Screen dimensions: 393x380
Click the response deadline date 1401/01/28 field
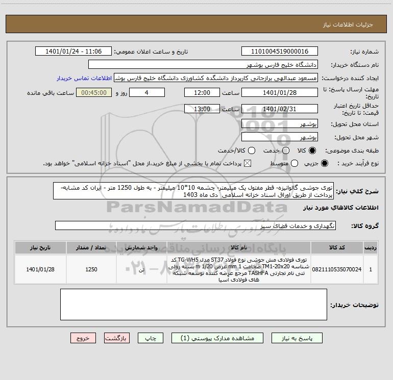[280, 92]
